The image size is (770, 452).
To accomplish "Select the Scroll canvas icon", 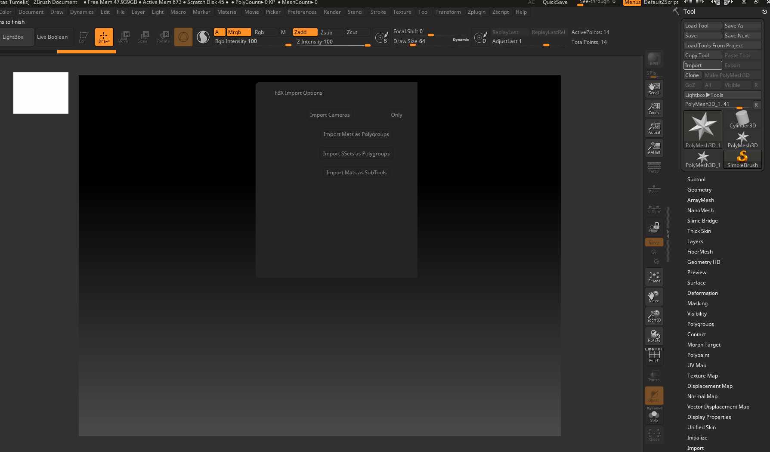I will click(x=654, y=89).
